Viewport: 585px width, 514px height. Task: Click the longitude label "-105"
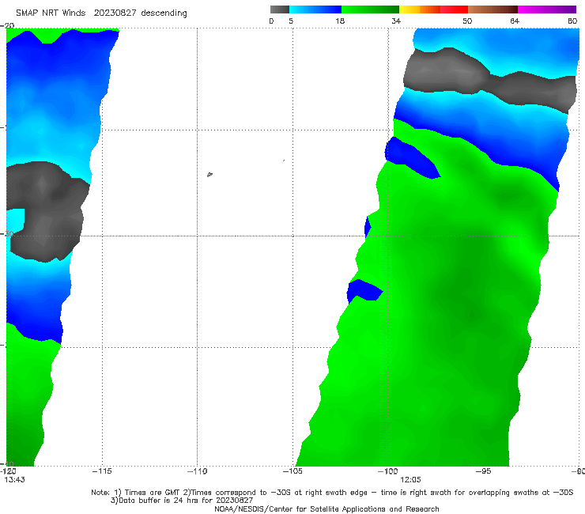pos(292,471)
